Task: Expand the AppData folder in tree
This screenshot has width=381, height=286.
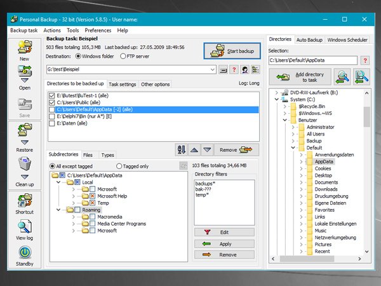Action: (300, 161)
